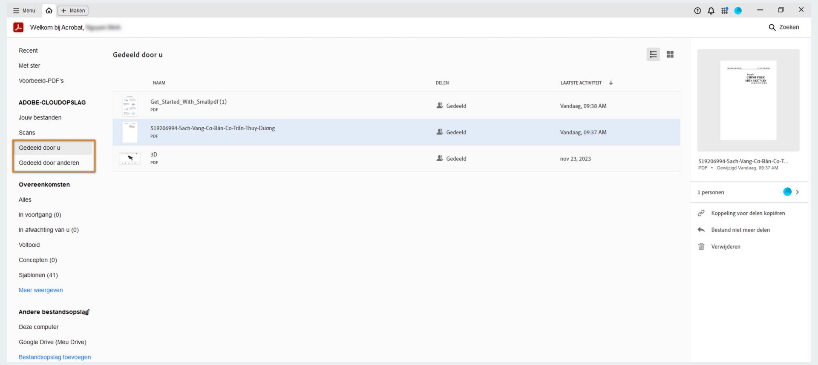Click the Get_Started_With_Smallpdf thumbnail
The height and width of the screenshot is (365, 818).
coord(130,106)
